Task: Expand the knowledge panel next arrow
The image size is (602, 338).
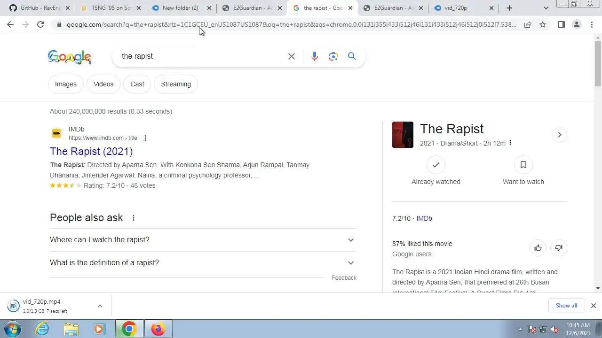Action: click(x=559, y=135)
